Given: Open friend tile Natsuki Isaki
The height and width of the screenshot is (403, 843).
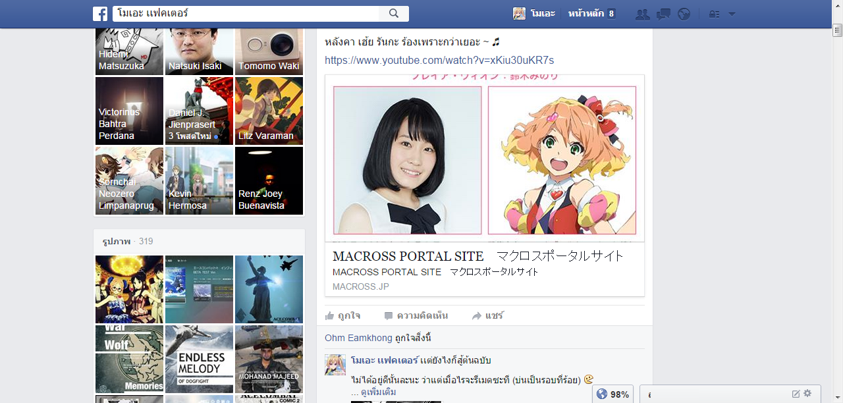Looking at the screenshot, I should click(199, 51).
